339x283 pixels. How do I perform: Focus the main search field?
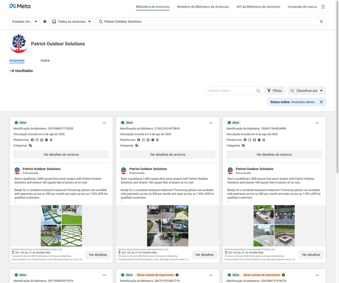click(211, 21)
